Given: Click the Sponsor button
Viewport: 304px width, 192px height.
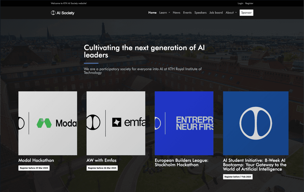Looking at the screenshot, I should [x=246, y=13].
